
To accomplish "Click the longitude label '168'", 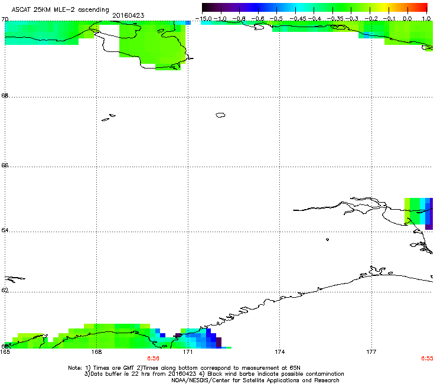I will pos(96,352).
